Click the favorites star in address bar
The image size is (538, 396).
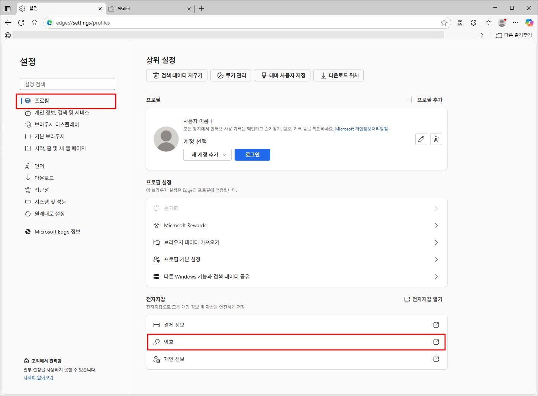pyautogui.click(x=443, y=23)
